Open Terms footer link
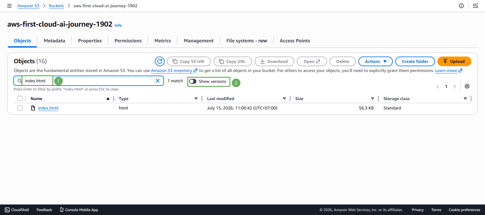 pos(436,210)
